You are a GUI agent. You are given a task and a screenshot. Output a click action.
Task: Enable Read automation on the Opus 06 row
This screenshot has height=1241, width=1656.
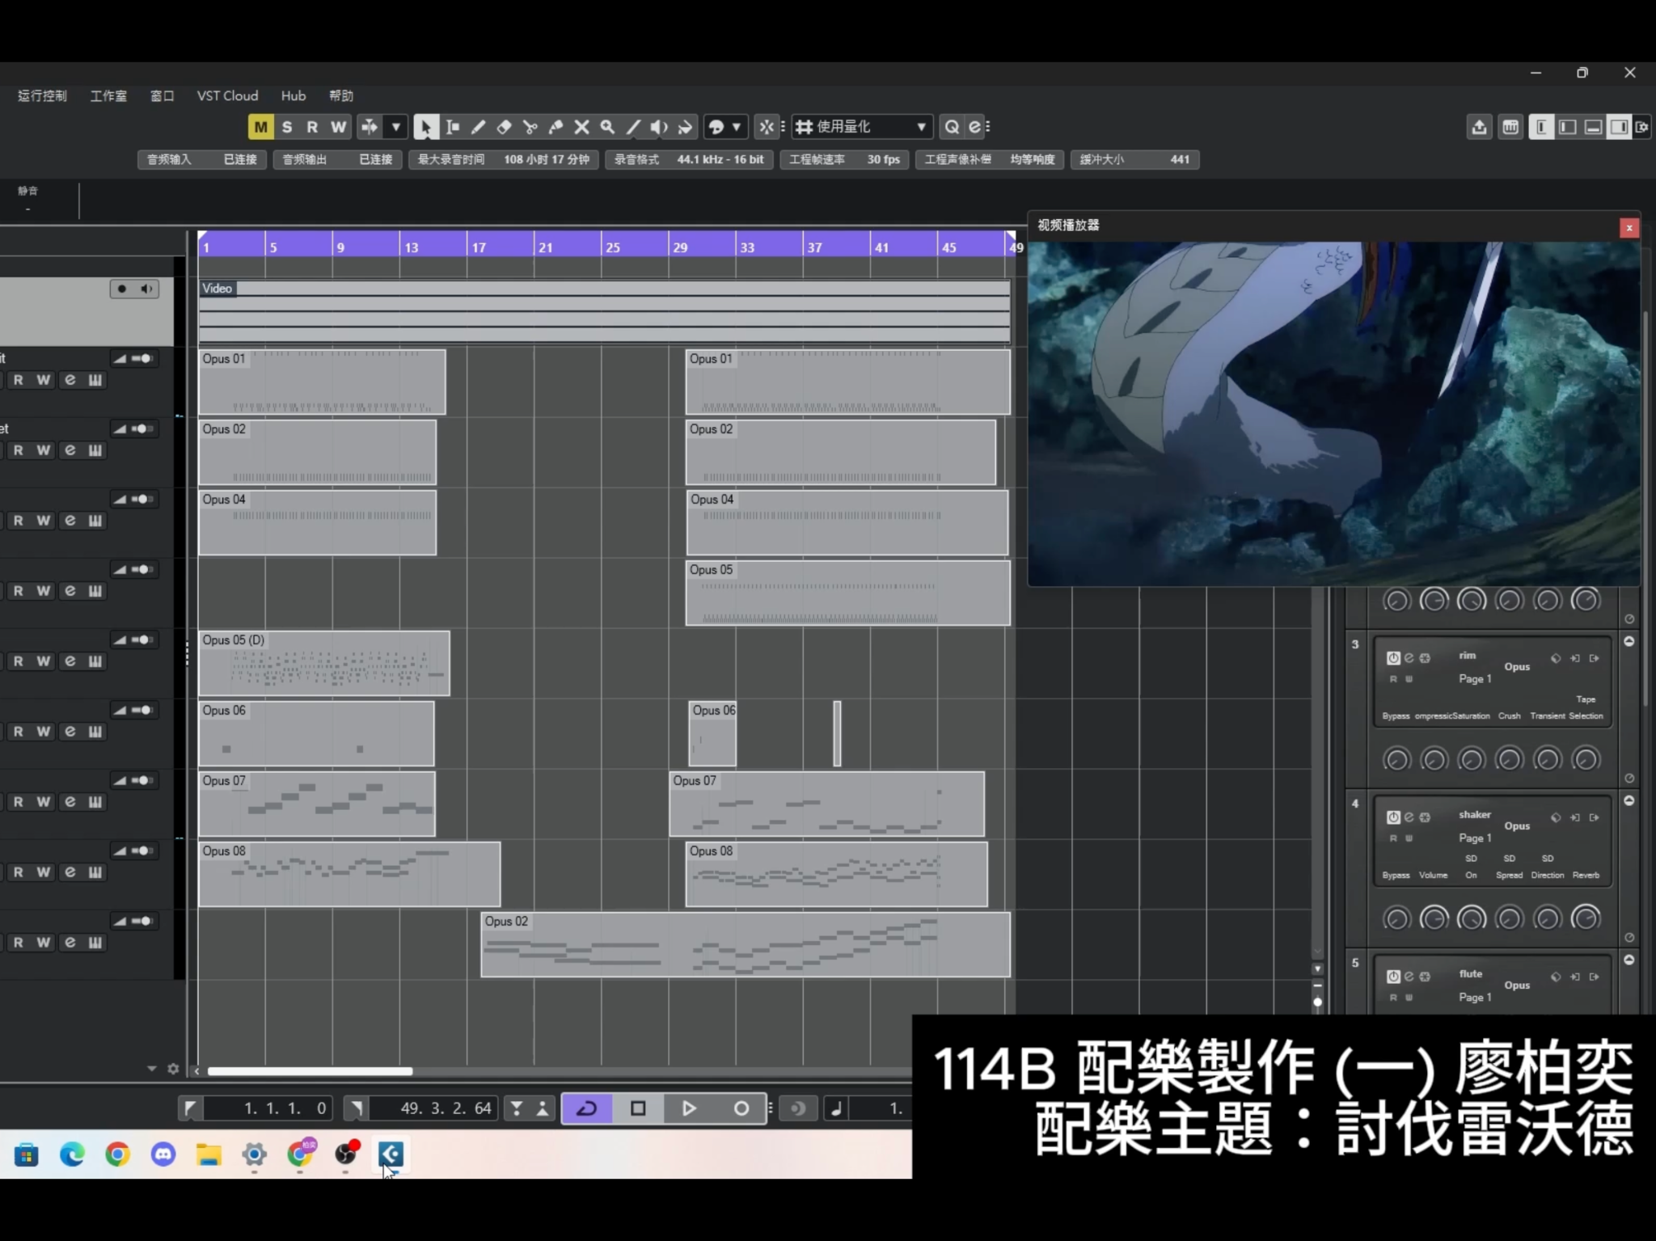[x=19, y=732]
